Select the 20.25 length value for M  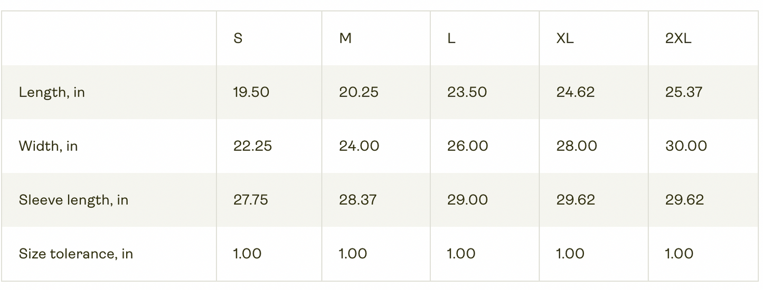click(359, 92)
